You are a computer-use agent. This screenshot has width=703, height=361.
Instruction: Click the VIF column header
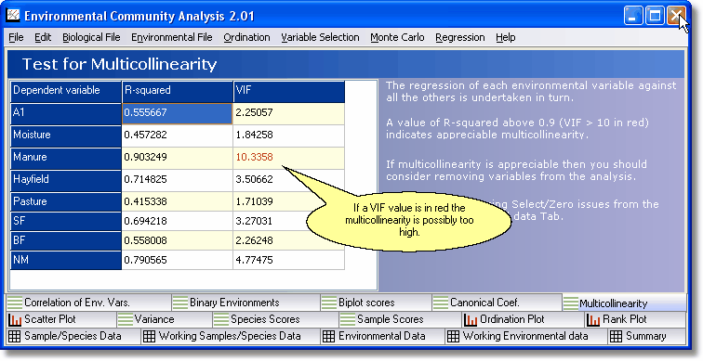pos(289,91)
